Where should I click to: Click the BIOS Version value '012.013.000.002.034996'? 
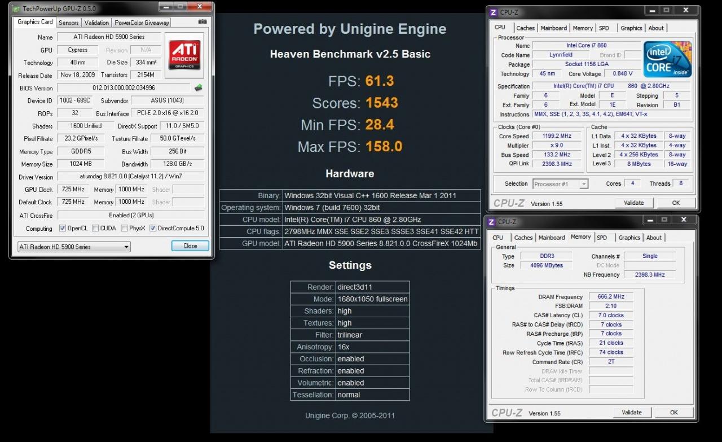tap(124, 88)
